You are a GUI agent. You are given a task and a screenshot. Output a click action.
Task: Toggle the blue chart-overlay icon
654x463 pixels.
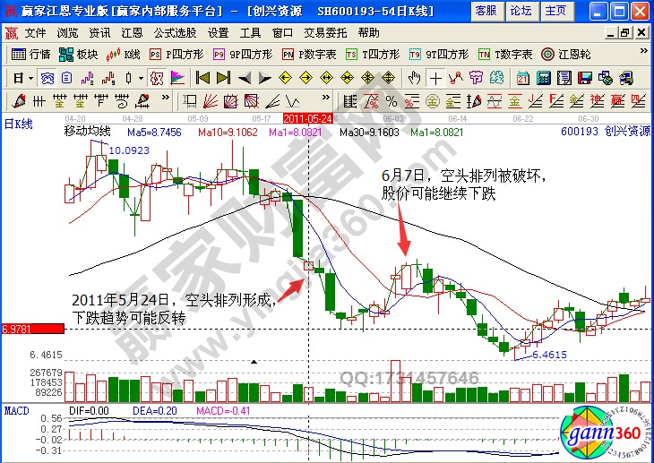coord(47,78)
